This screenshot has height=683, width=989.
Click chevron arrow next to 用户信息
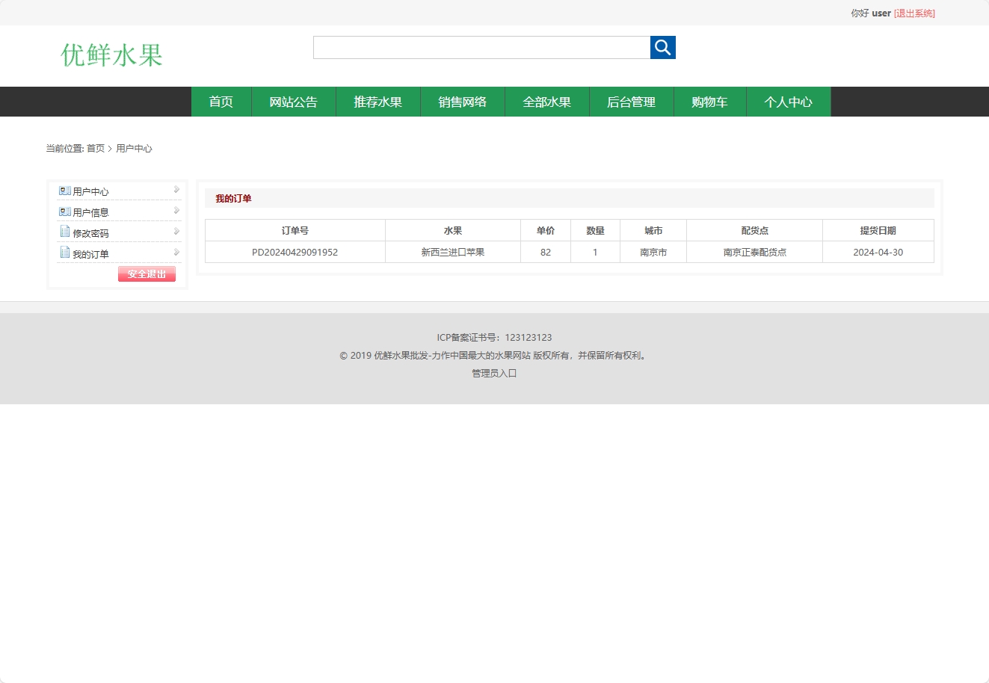click(x=176, y=211)
